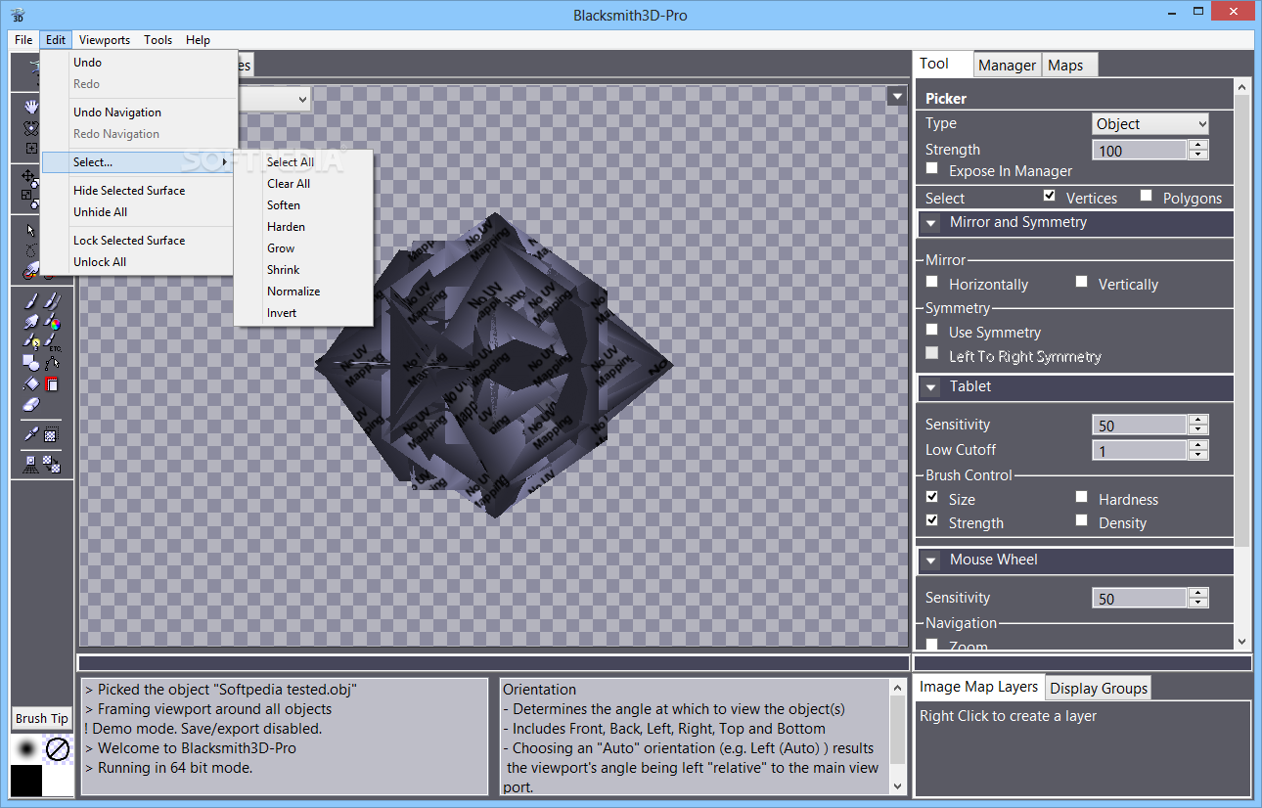Select the brush with yellow bulb icon

tap(31, 342)
